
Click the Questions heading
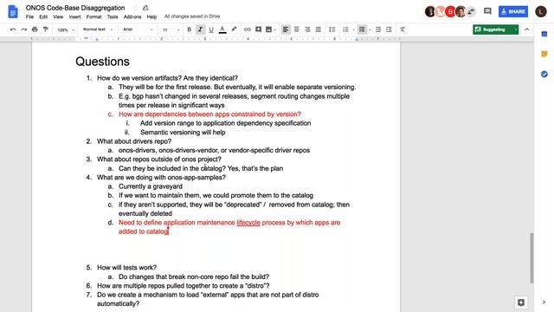click(102, 62)
